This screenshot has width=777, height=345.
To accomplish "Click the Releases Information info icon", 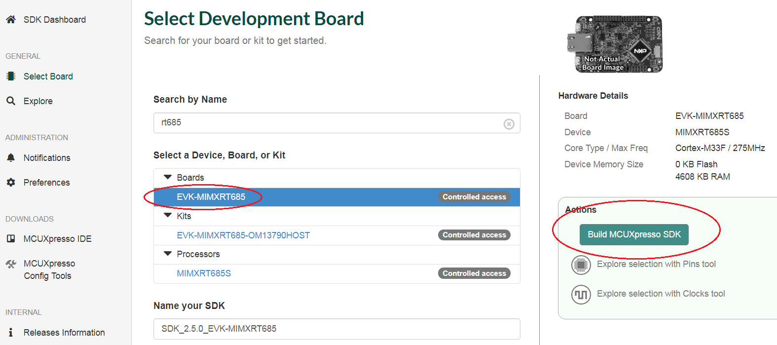I will pos(11,333).
